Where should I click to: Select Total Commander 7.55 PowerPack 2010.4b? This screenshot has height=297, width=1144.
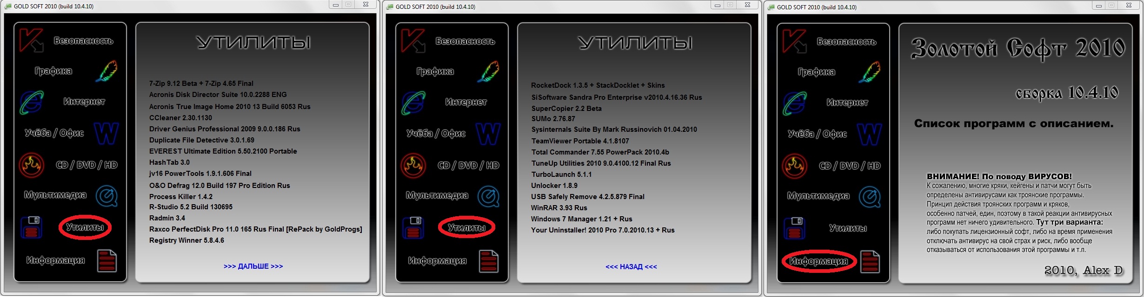click(x=600, y=152)
